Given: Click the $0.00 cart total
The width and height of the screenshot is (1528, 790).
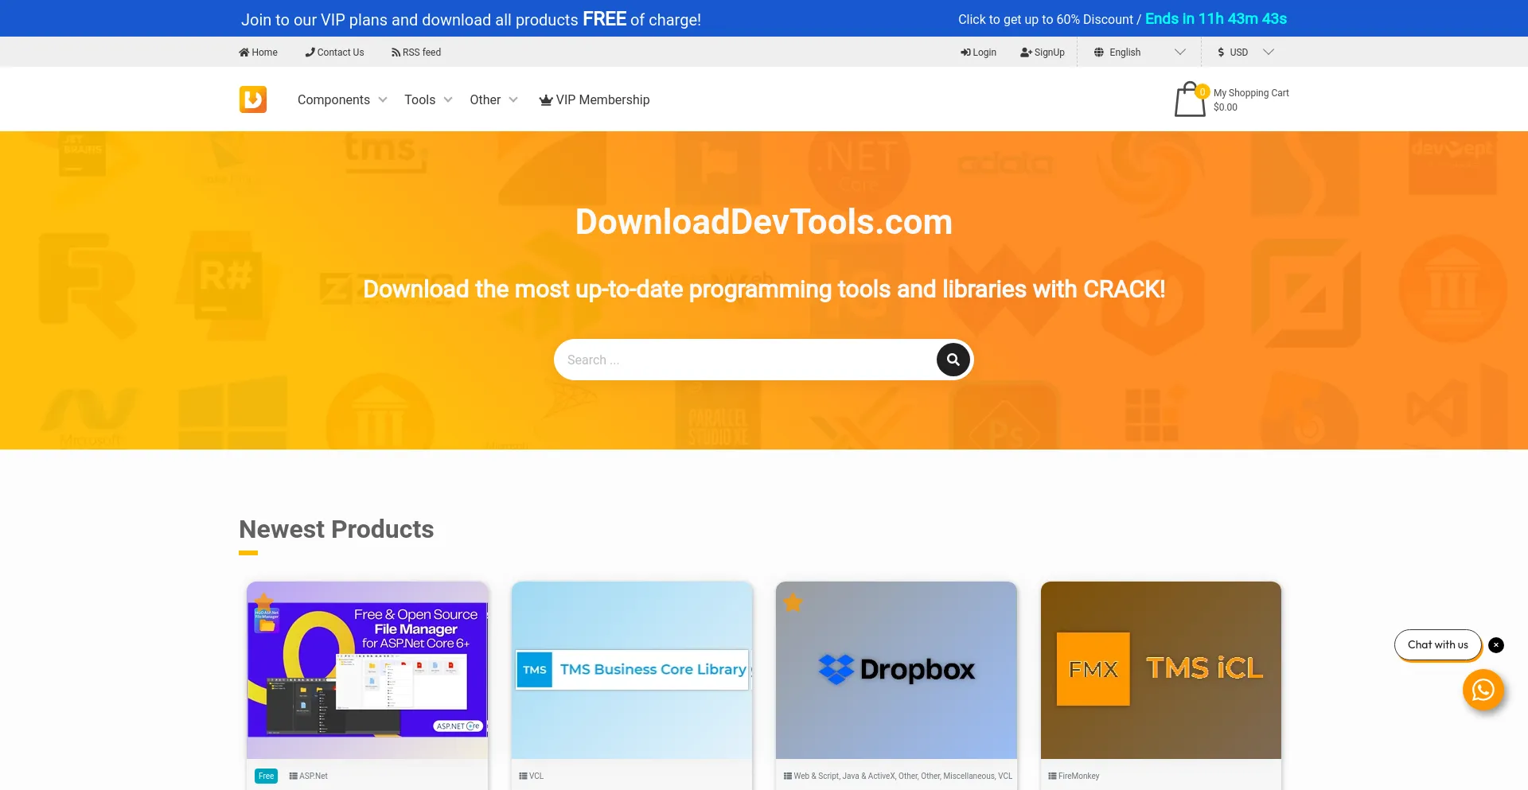Looking at the screenshot, I should click(x=1226, y=107).
